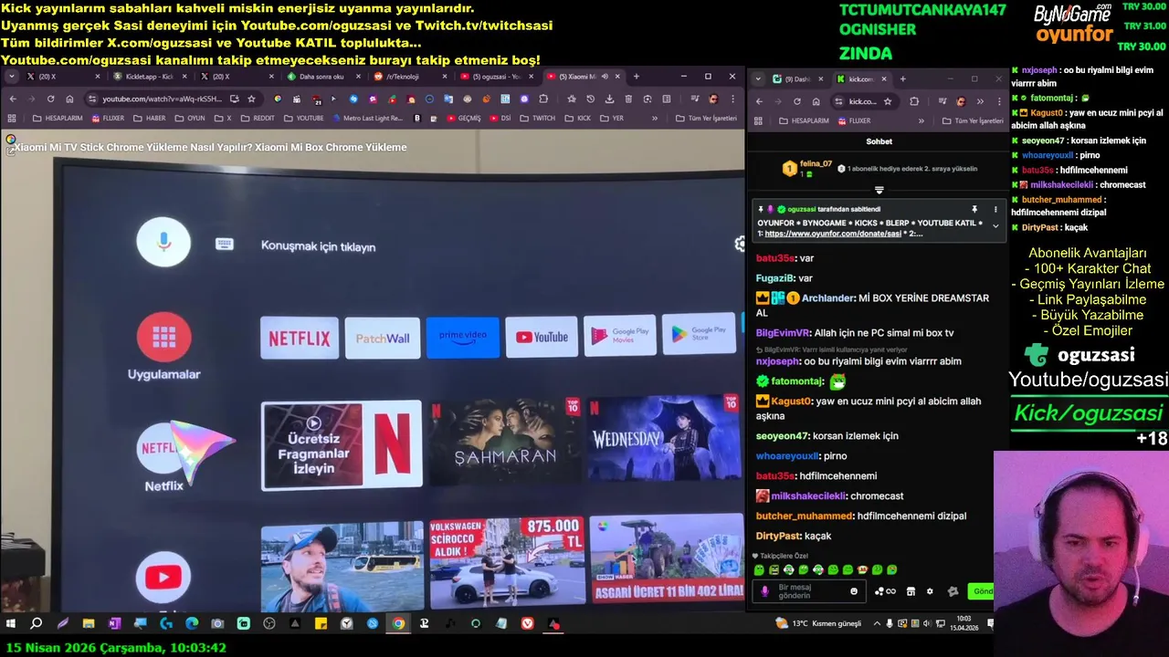
Task: Open new tab in the left browser
Action: [637, 77]
